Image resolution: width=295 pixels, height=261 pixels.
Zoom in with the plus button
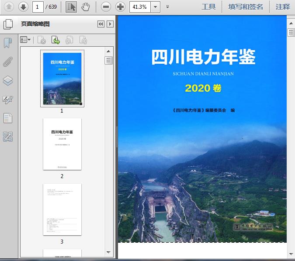(x=121, y=7)
